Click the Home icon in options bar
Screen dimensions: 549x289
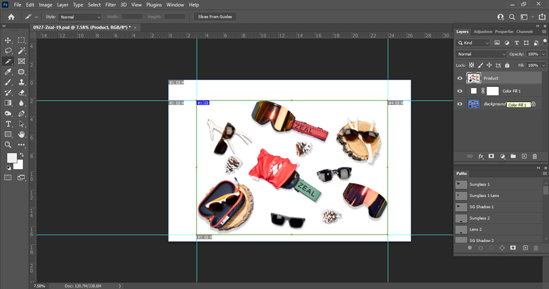pyautogui.click(x=11, y=17)
